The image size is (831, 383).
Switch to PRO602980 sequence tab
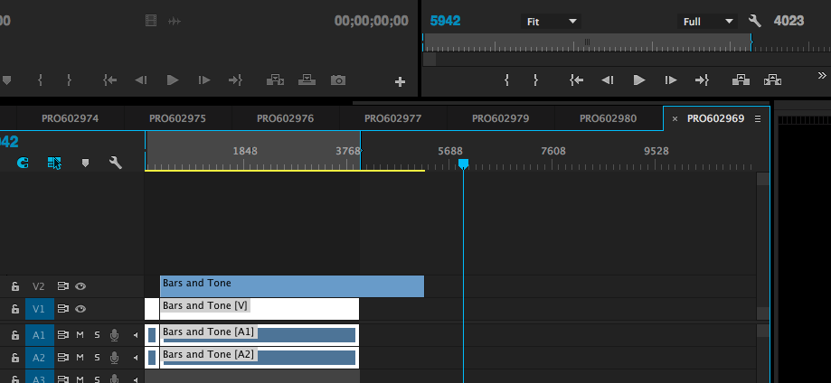[608, 118]
